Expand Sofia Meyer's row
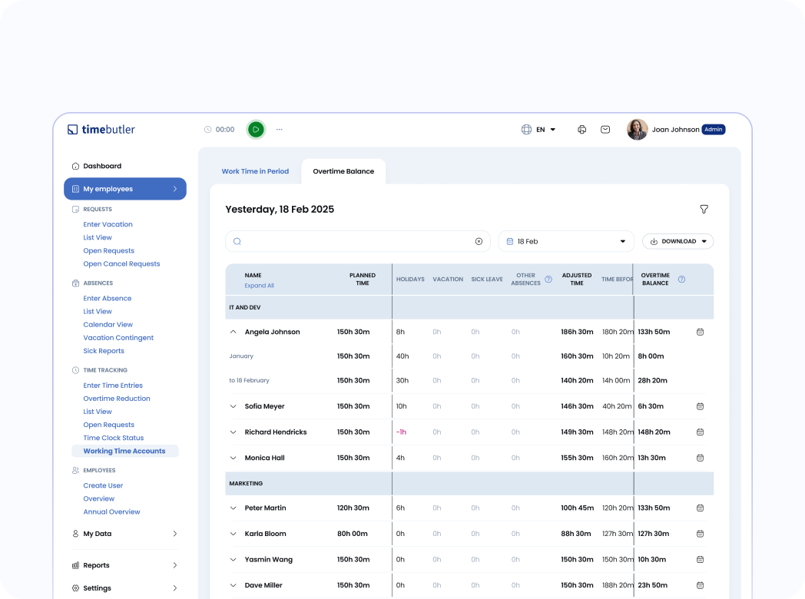Screen dimensions: 805x599 (233, 406)
